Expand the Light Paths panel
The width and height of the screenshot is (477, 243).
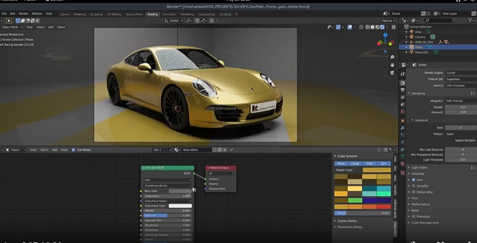pos(419,167)
